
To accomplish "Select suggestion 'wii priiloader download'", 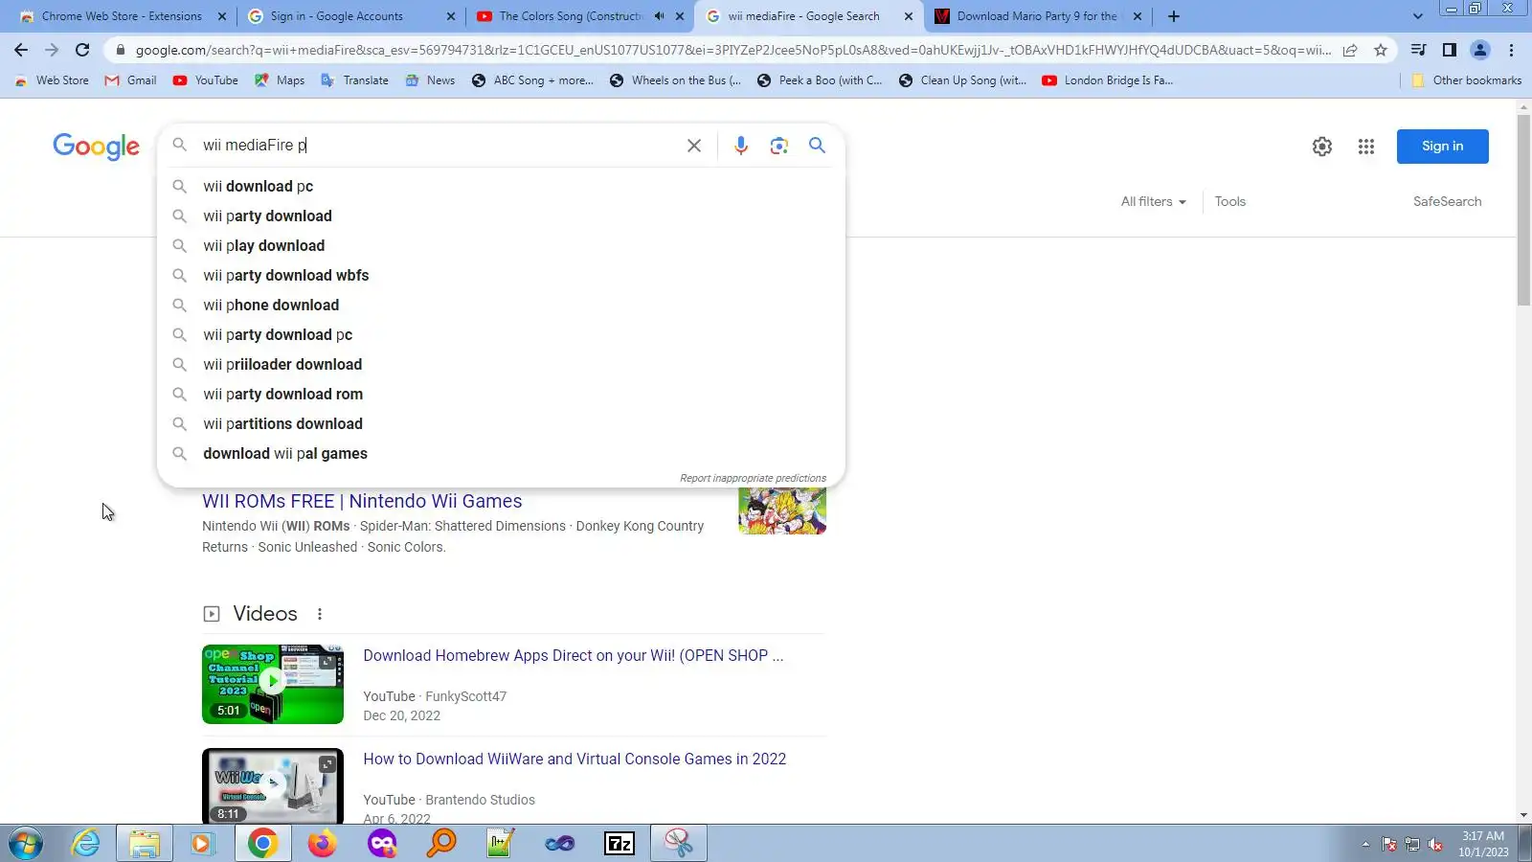I will click(x=501, y=365).
